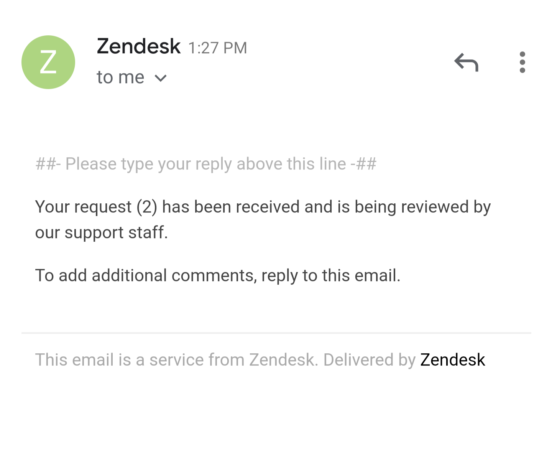Open the Zendesk link in the footer
Image resolution: width=552 pixels, height=468 pixels.
[453, 360]
